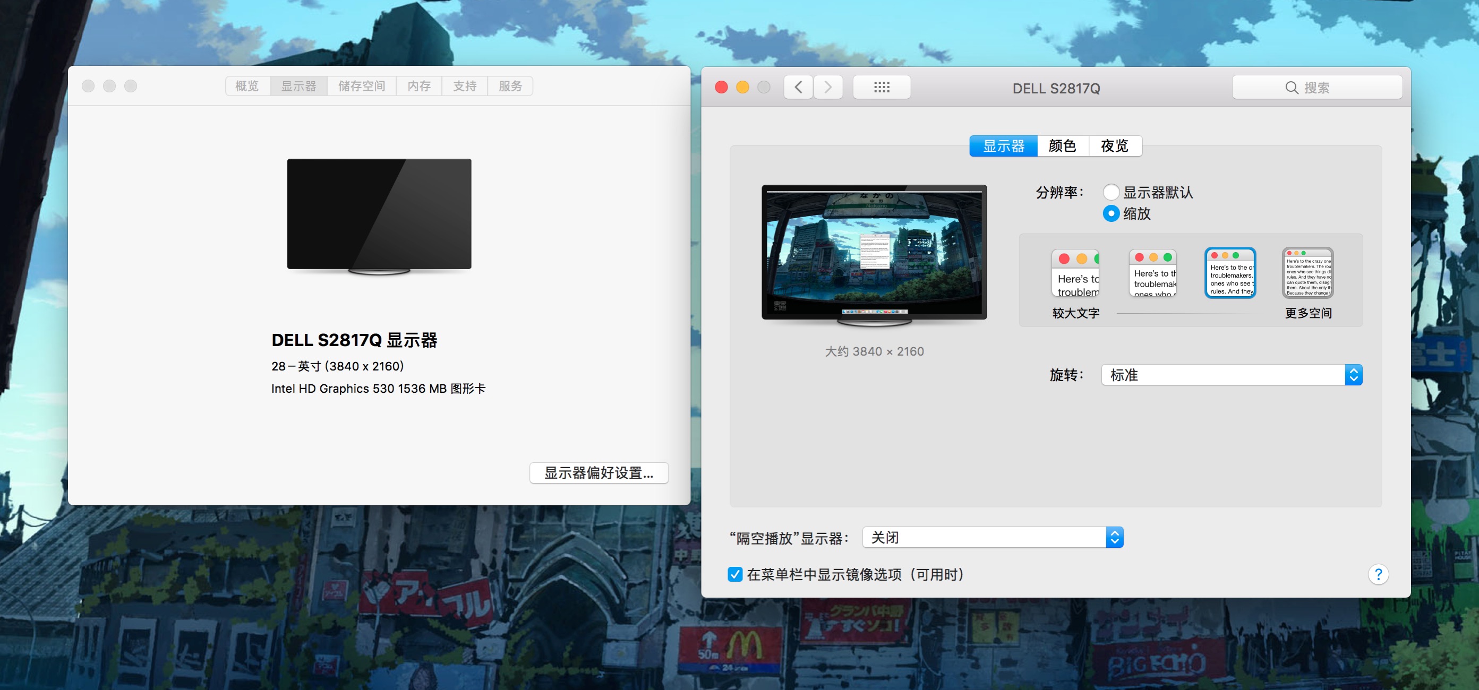Screen dimensions: 1479x690
Task: Open the 隔空播放 display dropdown
Action: click(992, 537)
